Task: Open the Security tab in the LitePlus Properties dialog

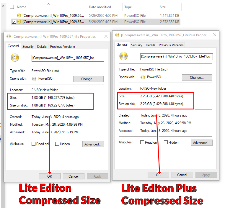Action: (x=137, y=45)
